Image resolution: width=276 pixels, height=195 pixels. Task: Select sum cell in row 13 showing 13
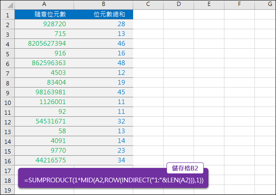pyautogui.click(x=103, y=131)
